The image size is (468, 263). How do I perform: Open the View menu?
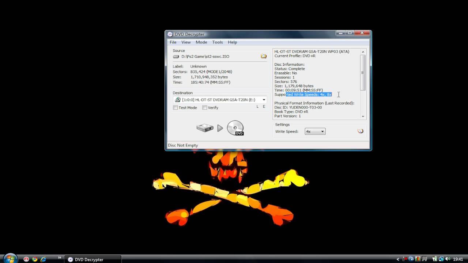point(186,42)
